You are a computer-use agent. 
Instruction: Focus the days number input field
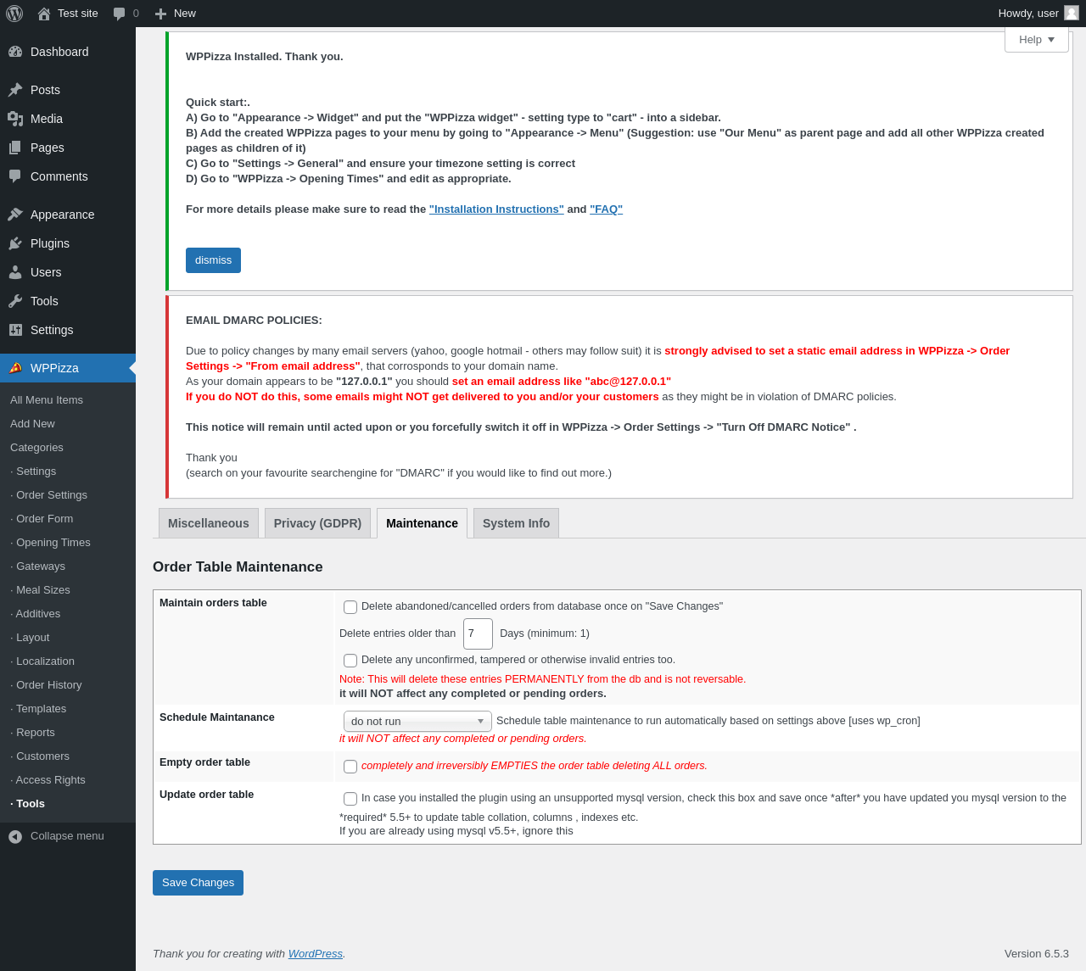pyautogui.click(x=478, y=633)
